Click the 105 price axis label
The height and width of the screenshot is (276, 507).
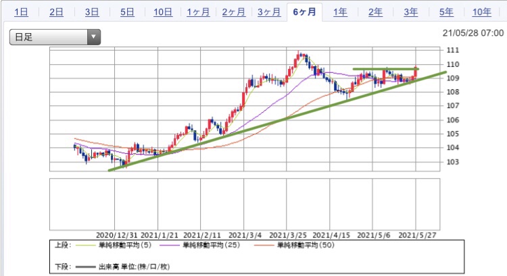(x=453, y=134)
